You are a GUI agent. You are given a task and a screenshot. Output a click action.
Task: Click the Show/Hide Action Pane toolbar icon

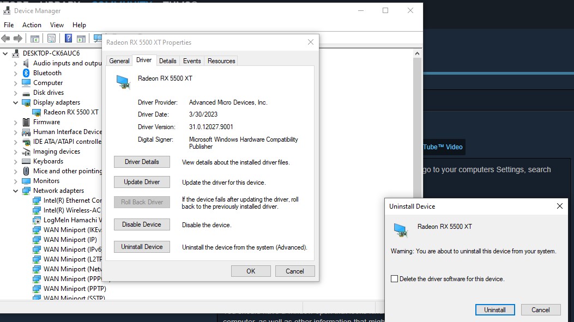click(x=81, y=38)
